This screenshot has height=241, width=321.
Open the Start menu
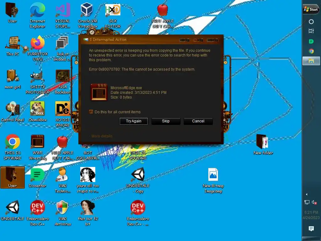click(311, 9)
